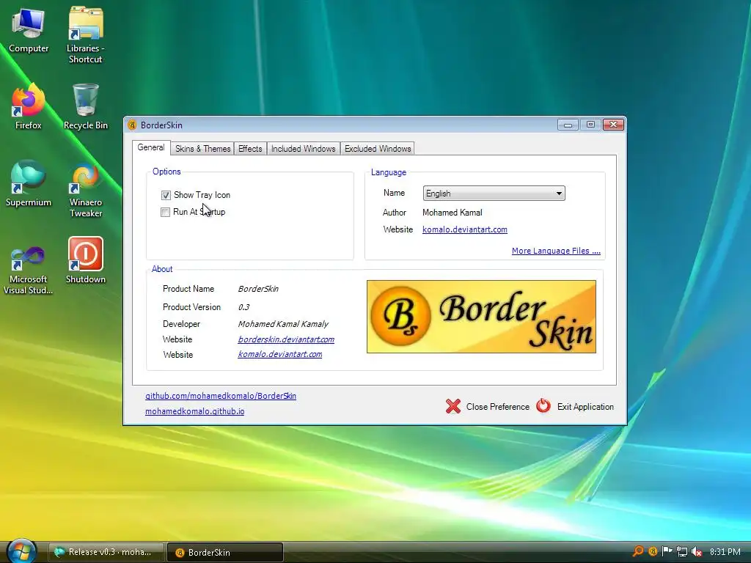Switch to the General tab
Image resolution: width=751 pixels, height=563 pixels.
coord(151,147)
